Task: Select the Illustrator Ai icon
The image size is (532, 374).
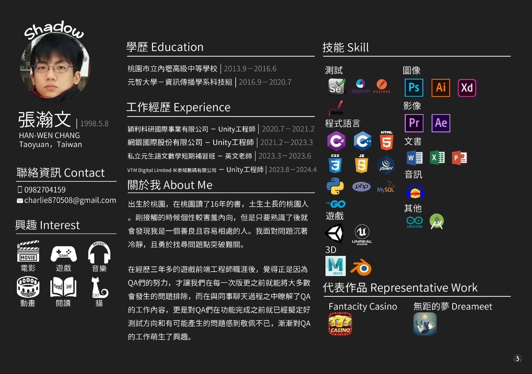Action: [441, 88]
